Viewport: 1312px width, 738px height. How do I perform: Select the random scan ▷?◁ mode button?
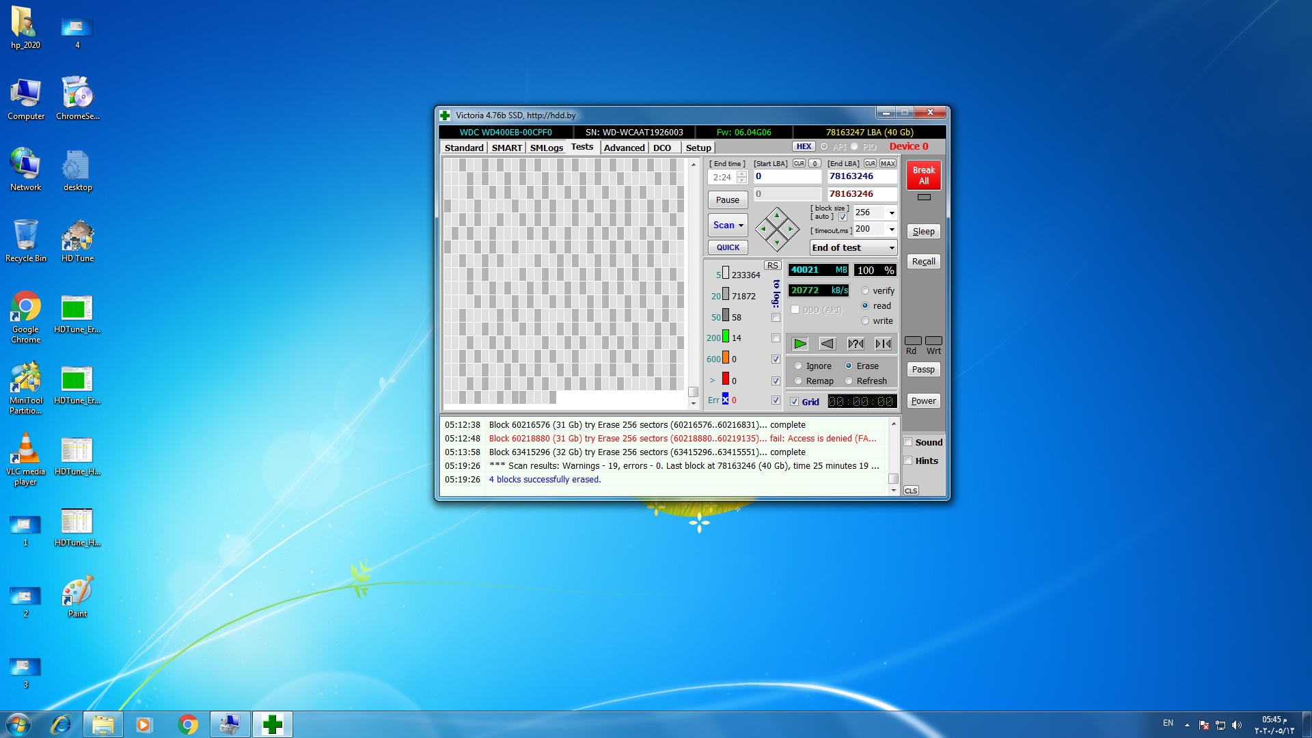tap(856, 344)
